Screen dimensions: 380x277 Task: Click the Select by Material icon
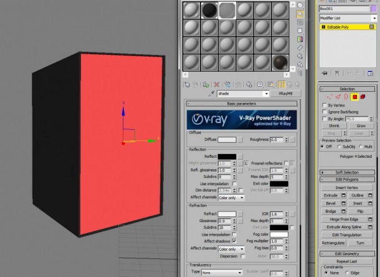click(300, 64)
